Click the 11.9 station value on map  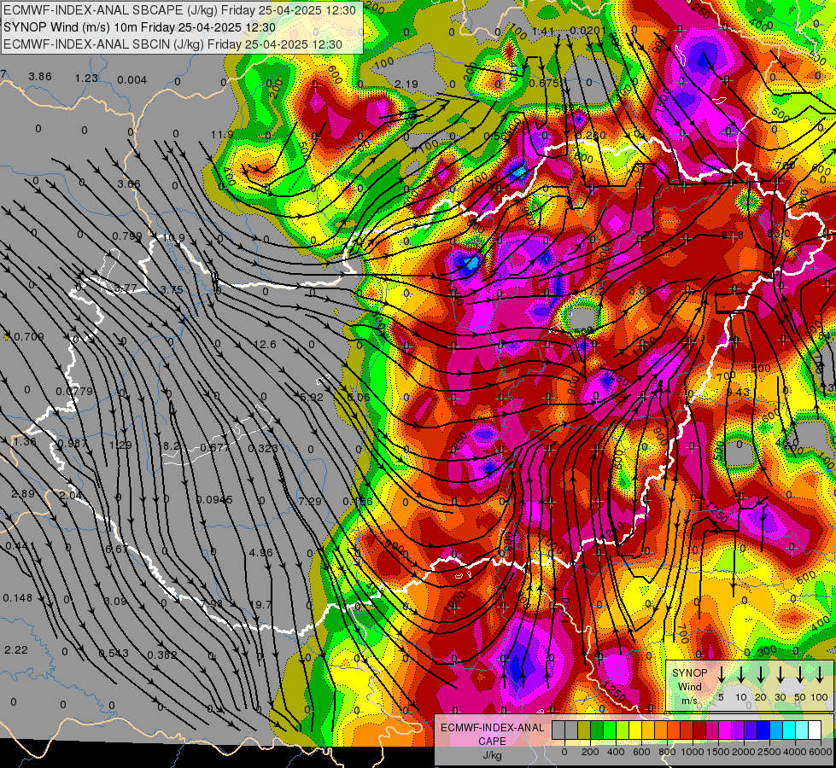(x=222, y=135)
